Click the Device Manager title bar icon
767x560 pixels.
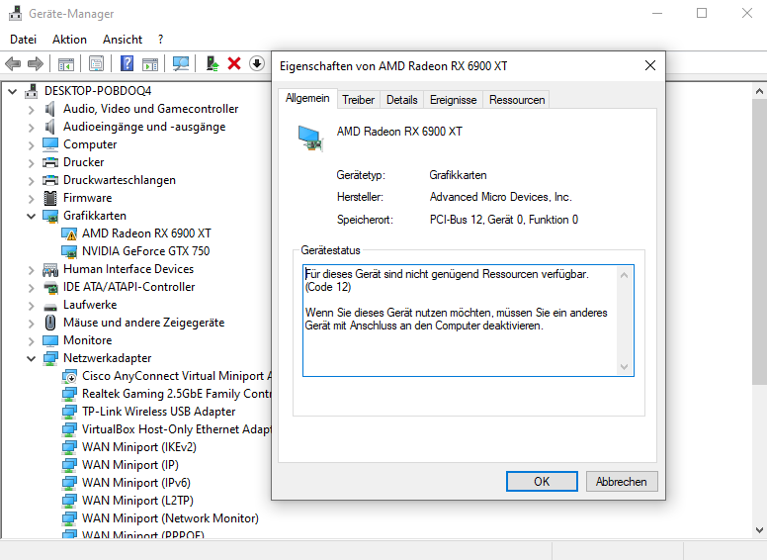pos(15,13)
